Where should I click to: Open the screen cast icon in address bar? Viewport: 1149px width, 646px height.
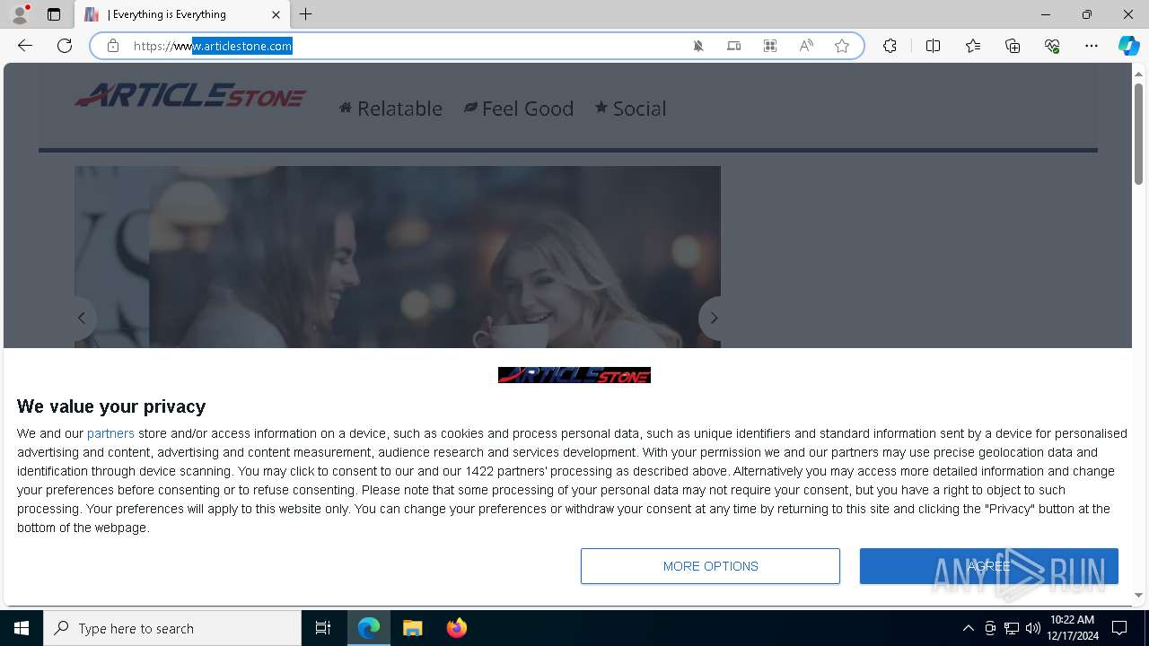(x=734, y=46)
